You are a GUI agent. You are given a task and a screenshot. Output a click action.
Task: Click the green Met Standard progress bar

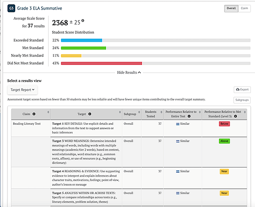(83, 48)
